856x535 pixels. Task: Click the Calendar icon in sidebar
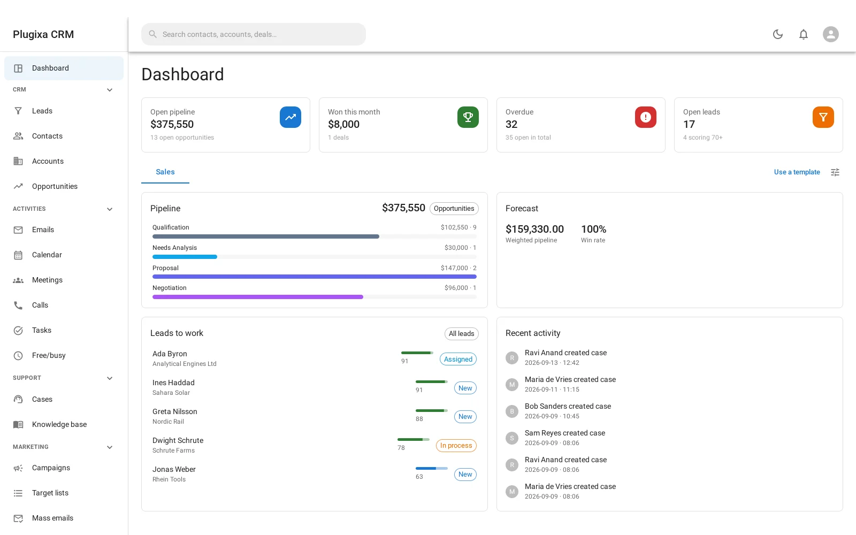pos(18,255)
